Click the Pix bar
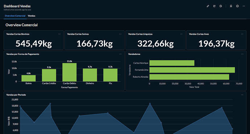The image size is (250, 134). click(x=111, y=75)
